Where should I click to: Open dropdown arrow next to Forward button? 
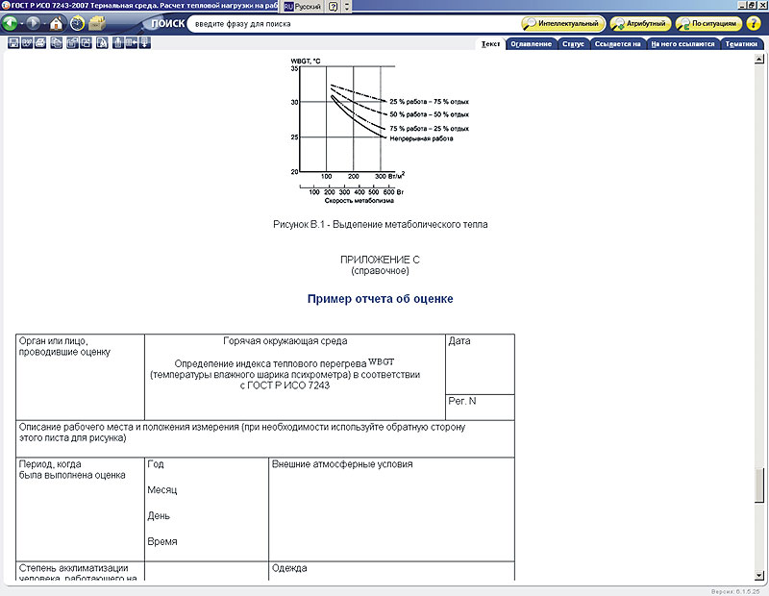click(42, 23)
